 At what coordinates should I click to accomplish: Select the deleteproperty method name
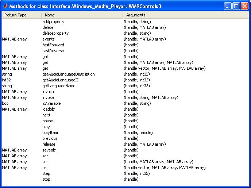[55, 33]
